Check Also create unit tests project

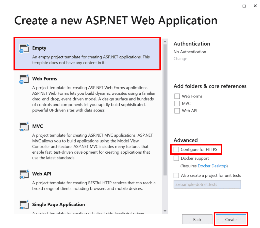[176, 175]
